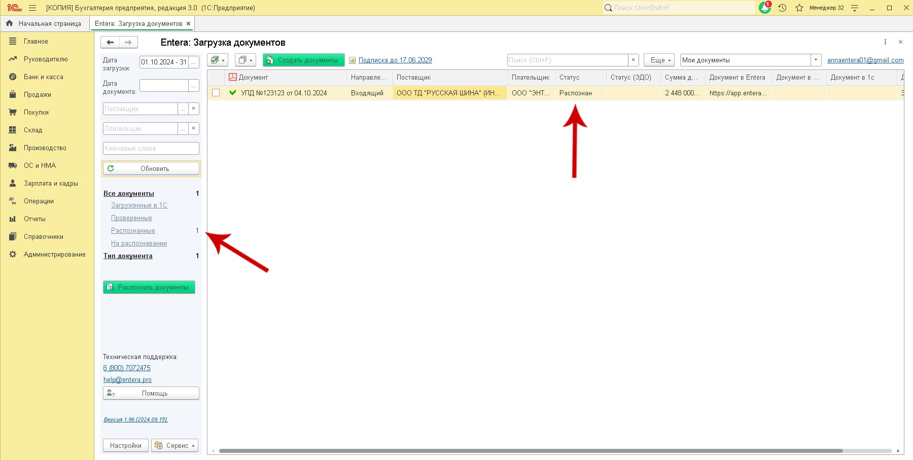Screen dimensions: 913x460
Task: Select the Распознанные filter link
Action: (x=133, y=230)
